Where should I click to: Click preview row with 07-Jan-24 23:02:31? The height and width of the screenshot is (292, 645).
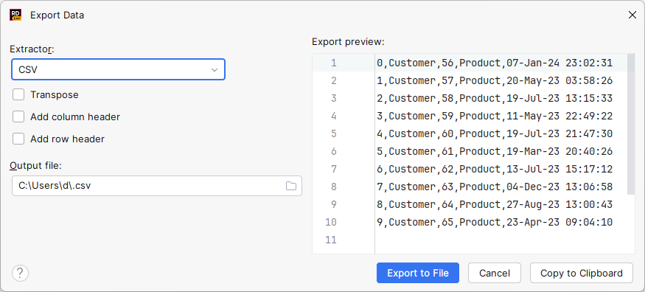tap(495, 63)
